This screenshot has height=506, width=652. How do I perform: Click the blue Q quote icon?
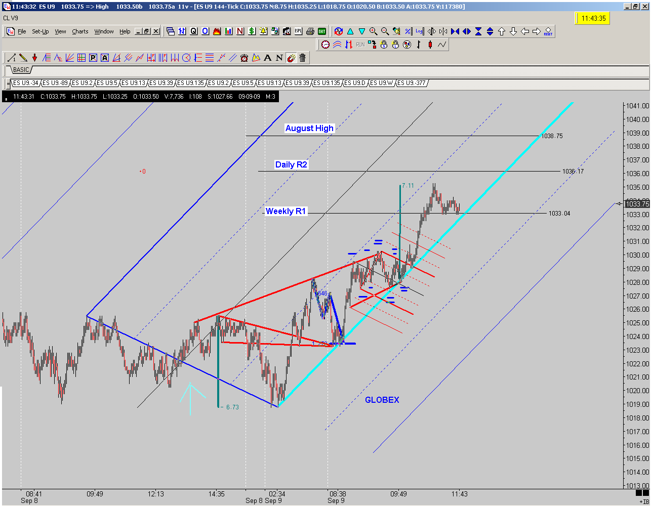click(194, 31)
